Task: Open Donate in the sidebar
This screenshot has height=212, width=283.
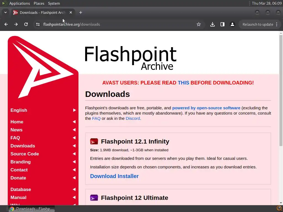Action: pos(18,178)
